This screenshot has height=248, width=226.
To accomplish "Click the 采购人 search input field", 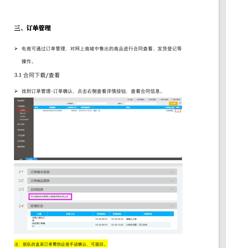I will tap(140, 103).
